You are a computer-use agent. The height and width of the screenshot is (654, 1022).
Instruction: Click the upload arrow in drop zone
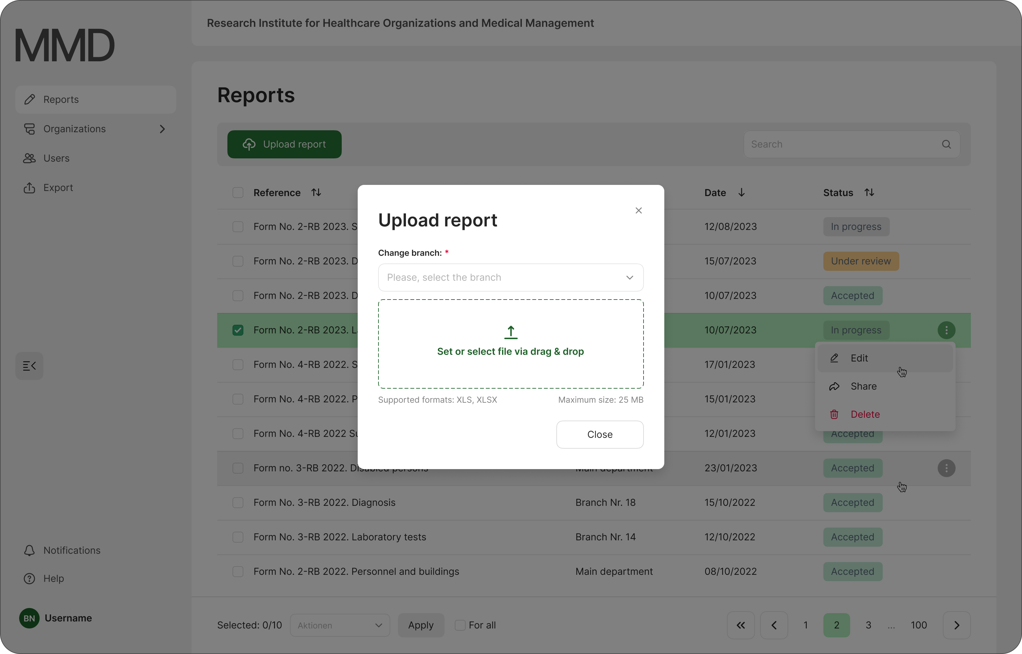pos(511,332)
